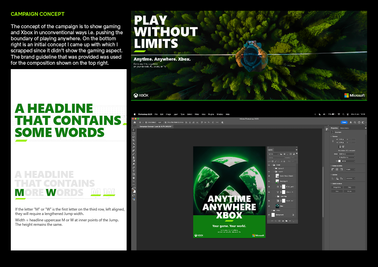Collapse the Quick Actions section
This screenshot has width=378, height=267.
331,184
